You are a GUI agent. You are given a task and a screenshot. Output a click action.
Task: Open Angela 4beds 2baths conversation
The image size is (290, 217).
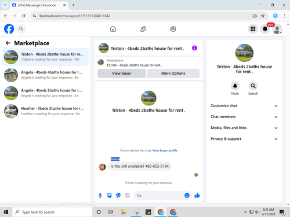pyautogui.click(x=45, y=93)
